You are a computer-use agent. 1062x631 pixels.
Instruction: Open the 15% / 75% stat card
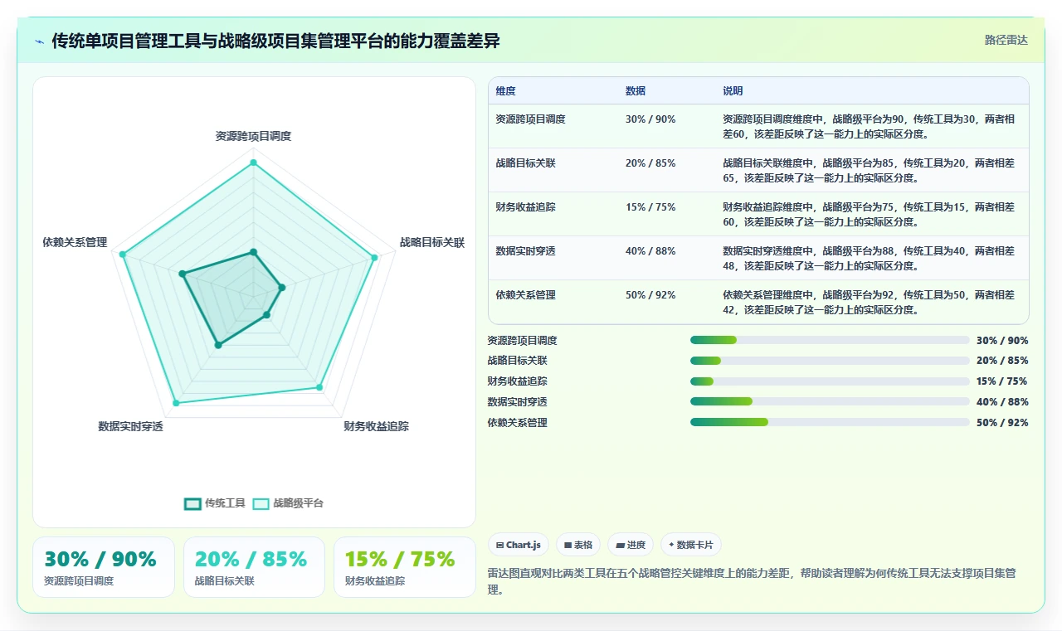405,567
